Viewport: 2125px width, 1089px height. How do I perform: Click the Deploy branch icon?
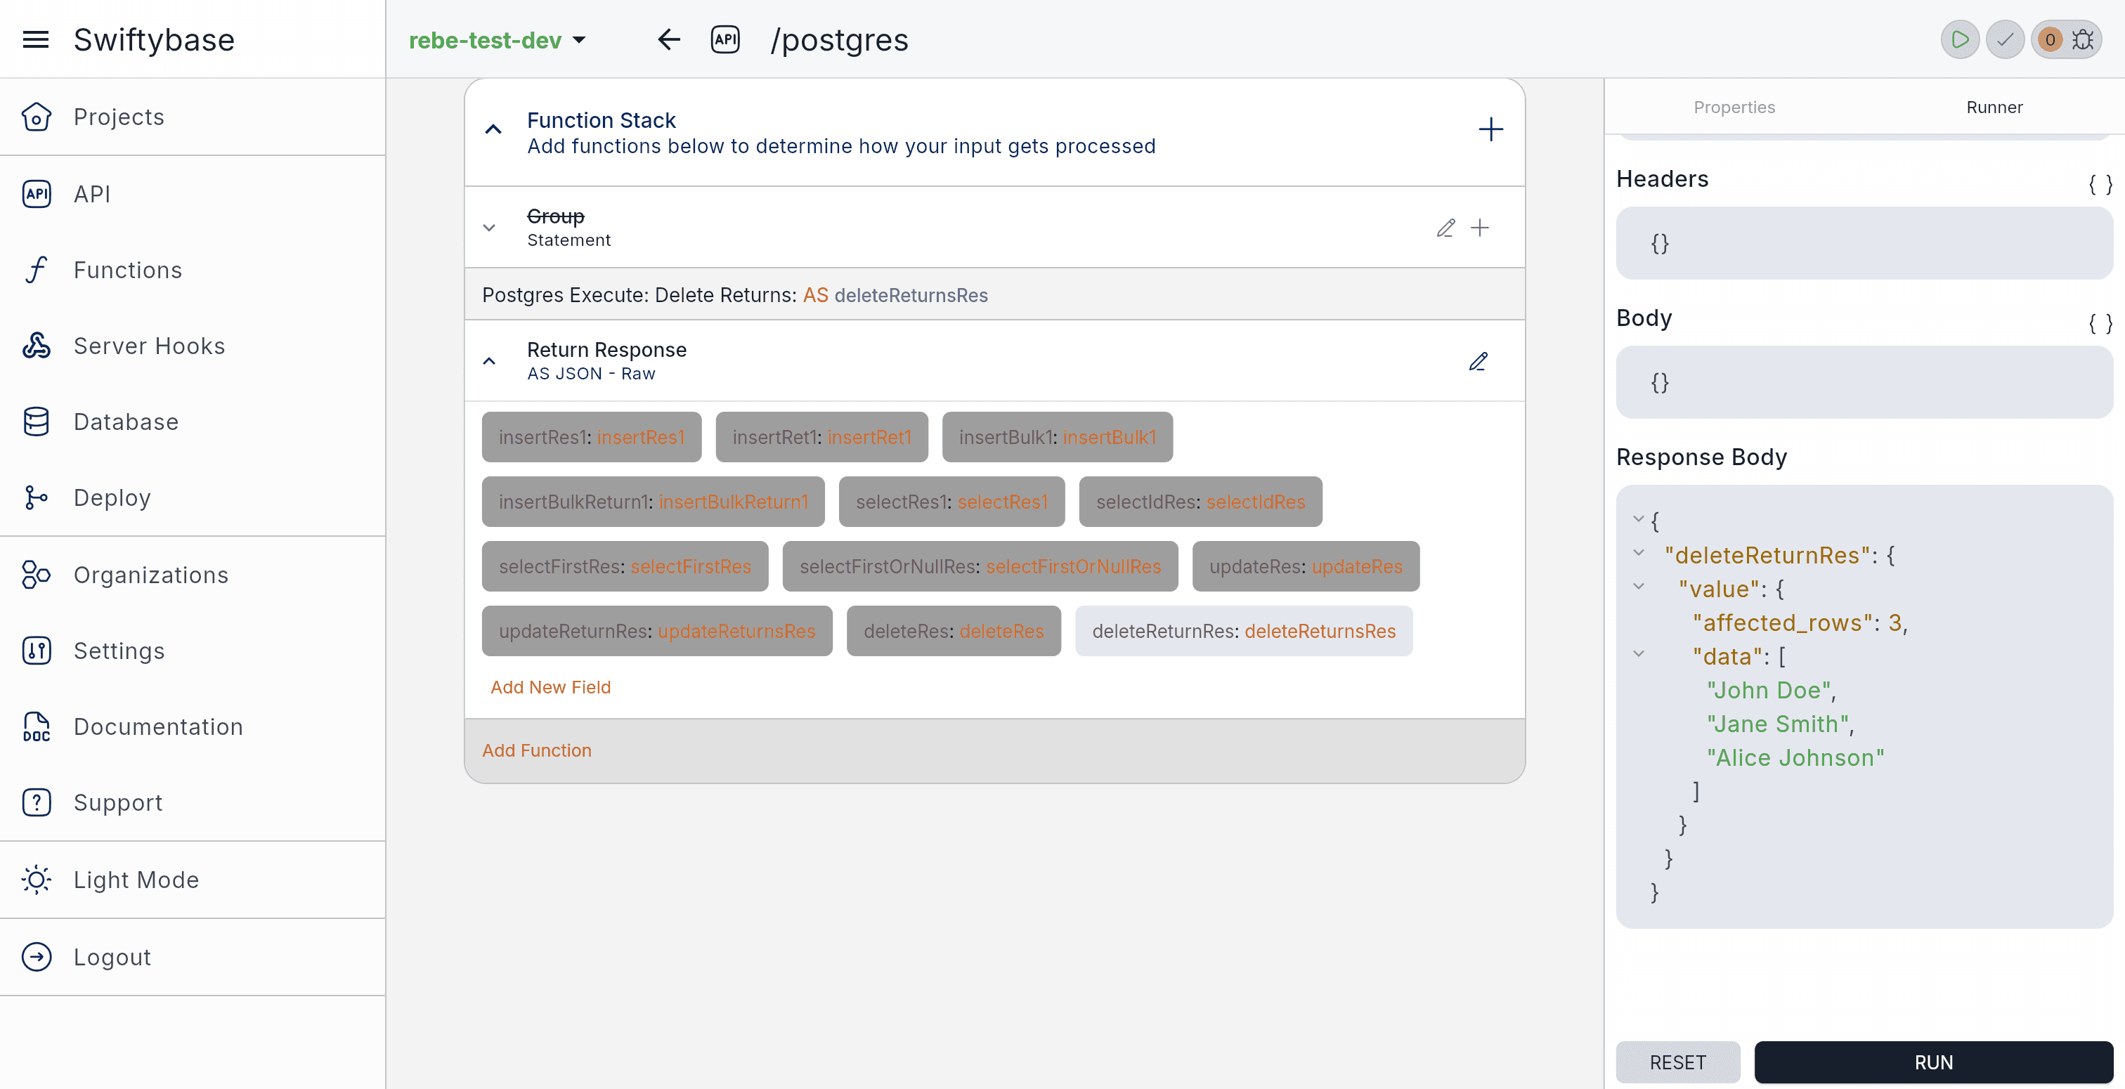37,497
